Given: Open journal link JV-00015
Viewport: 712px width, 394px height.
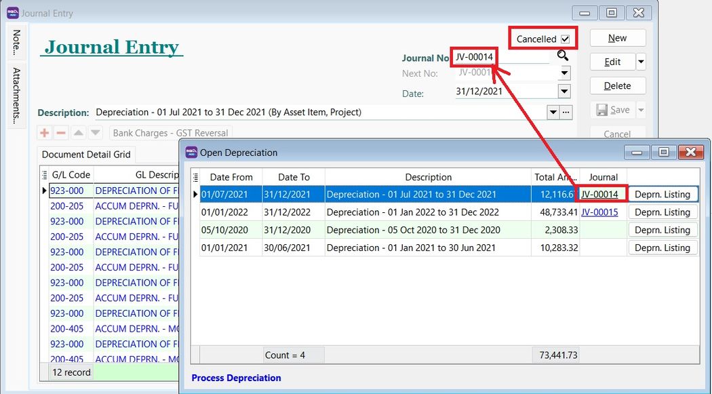Looking at the screenshot, I should 599,212.
